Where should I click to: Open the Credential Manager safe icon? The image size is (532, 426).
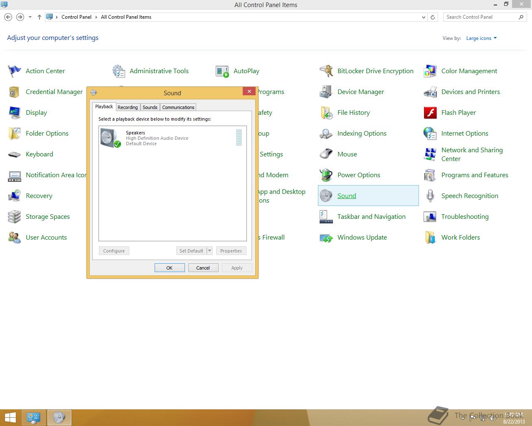pos(15,92)
